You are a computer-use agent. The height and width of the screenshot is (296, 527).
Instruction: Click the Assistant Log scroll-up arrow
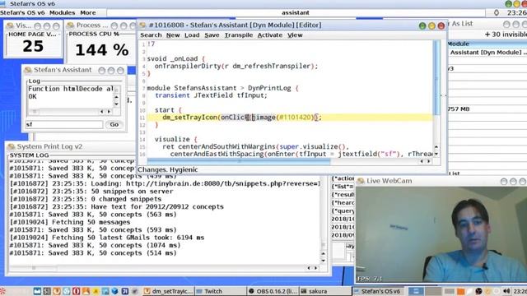[x=116, y=97]
